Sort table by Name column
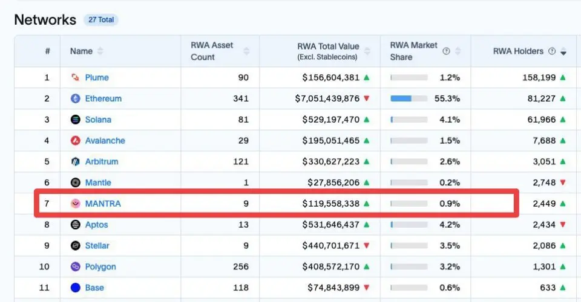 click(x=100, y=51)
